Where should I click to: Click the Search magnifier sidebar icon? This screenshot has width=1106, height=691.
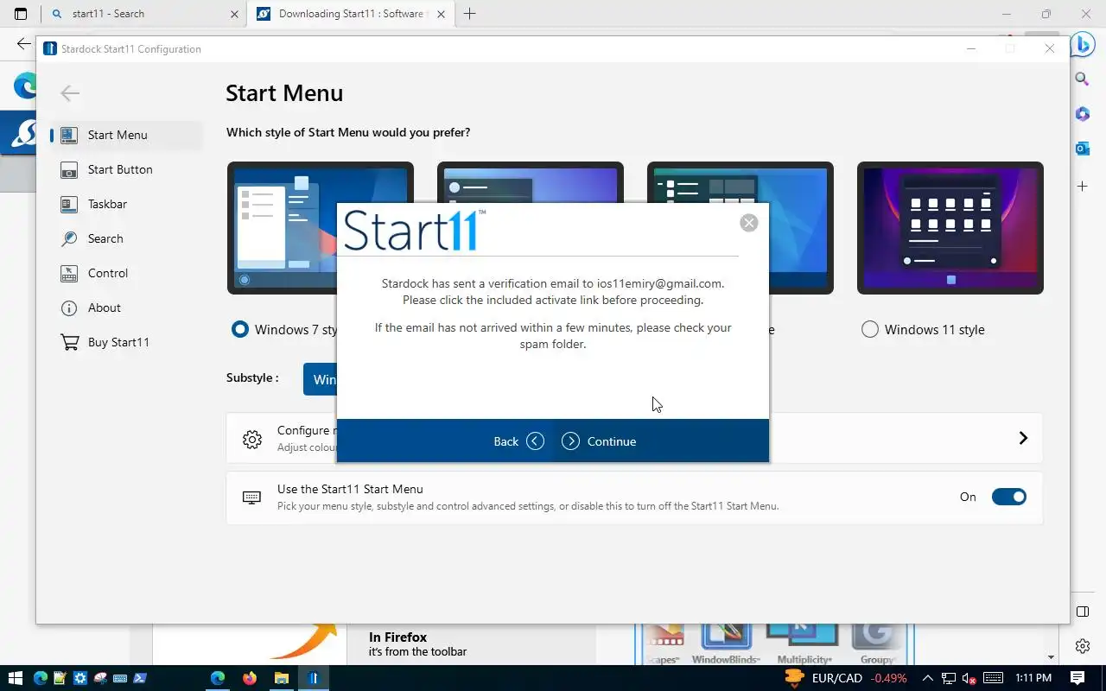(x=69, y=239)
